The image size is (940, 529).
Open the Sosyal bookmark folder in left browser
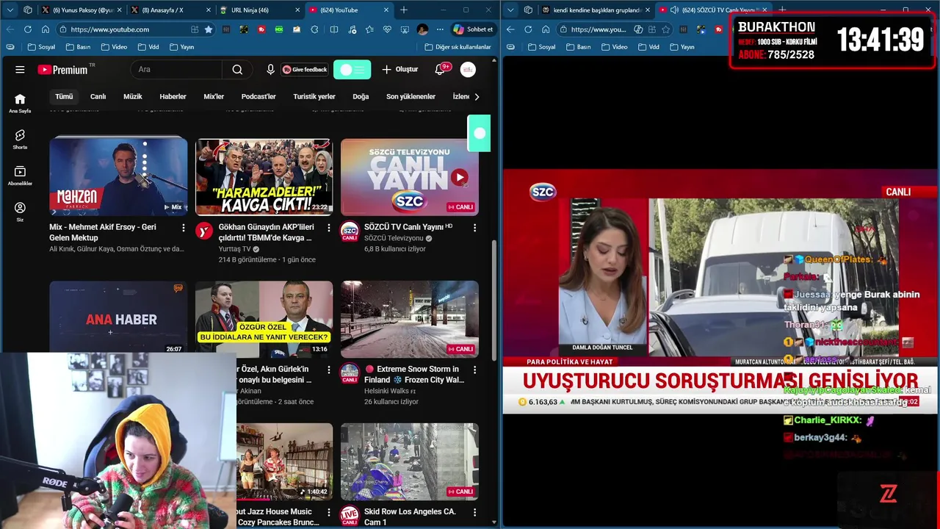point(41,47)
